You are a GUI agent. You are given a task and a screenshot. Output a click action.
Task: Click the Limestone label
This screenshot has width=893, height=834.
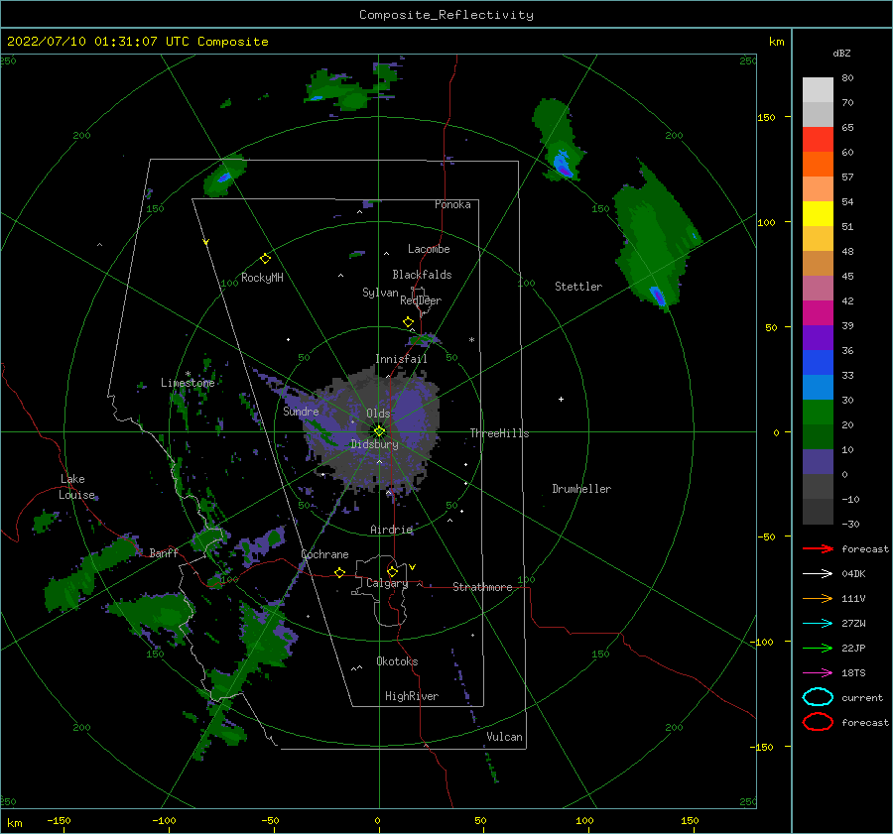coord(188,383)
